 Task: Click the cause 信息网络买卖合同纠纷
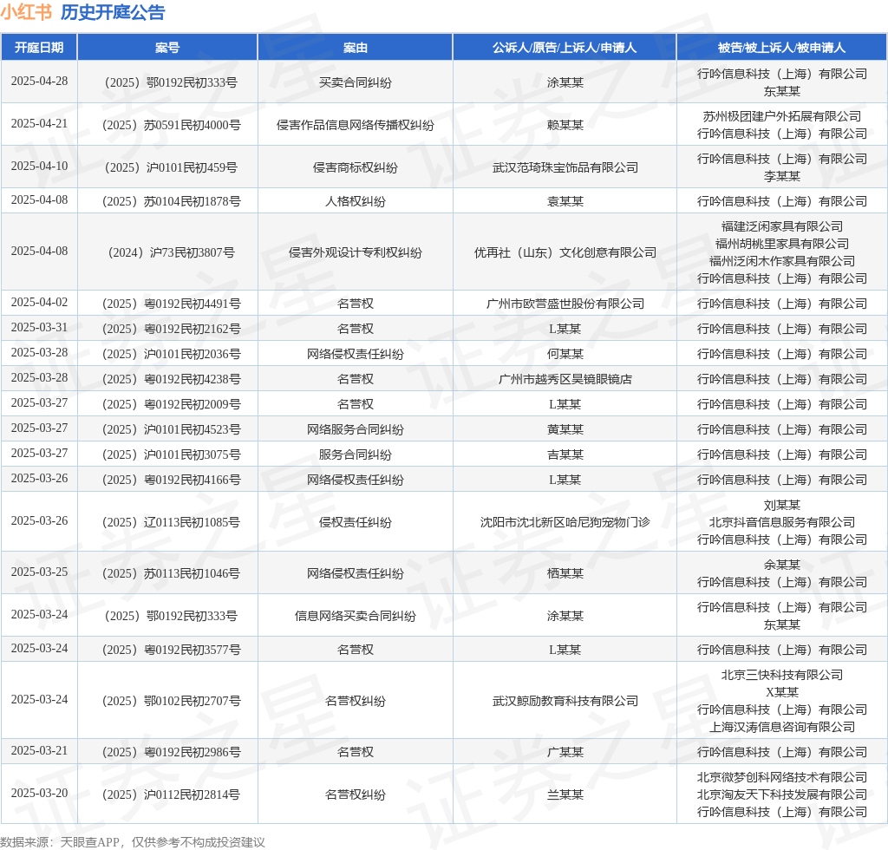point(355,616)
